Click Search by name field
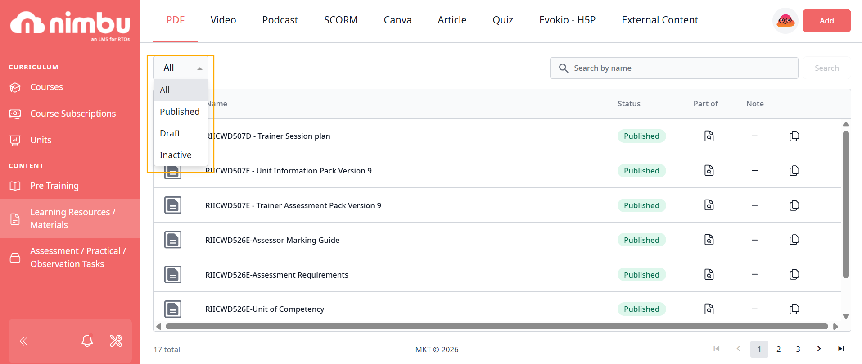Viewport: 862px width, 364px height. point(674,68)
